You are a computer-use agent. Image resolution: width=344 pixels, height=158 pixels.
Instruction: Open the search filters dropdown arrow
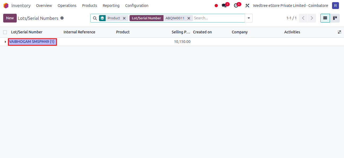(x=248, y=18)
